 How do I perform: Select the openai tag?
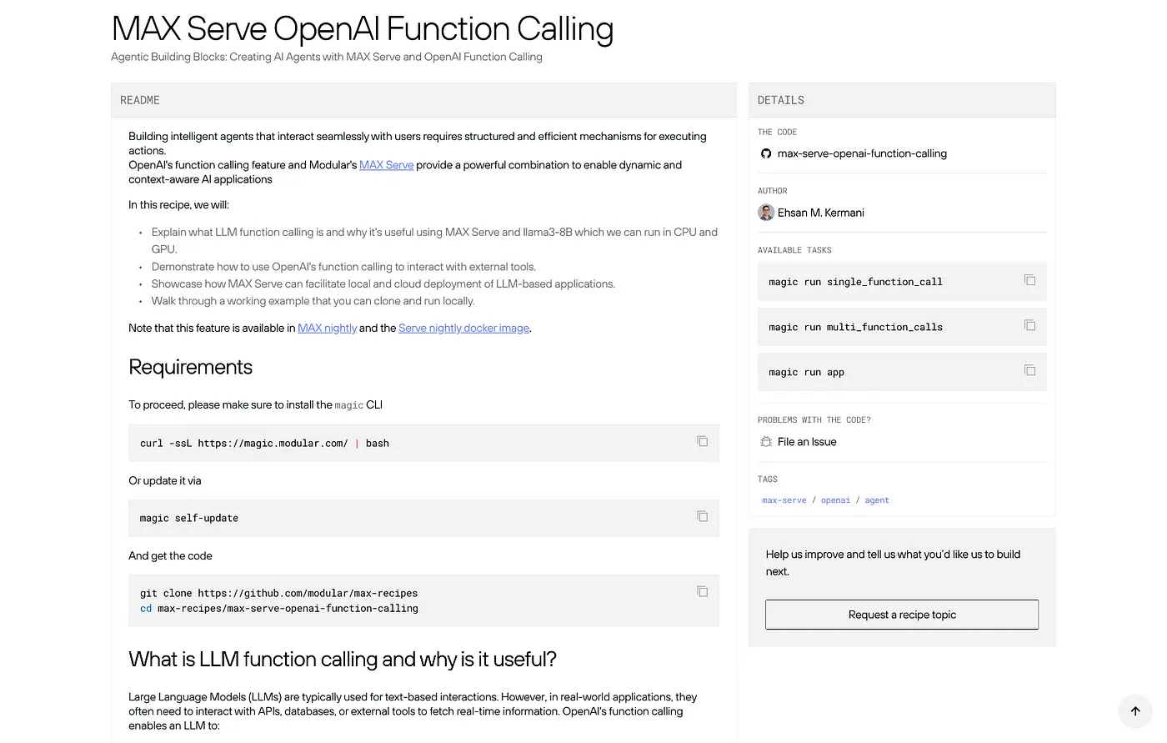[835, 500]
